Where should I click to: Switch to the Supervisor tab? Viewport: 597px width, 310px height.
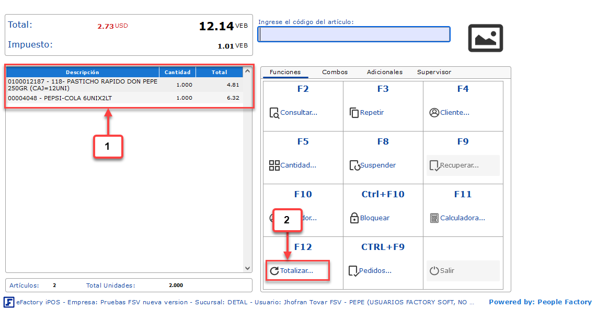coord(434,72)
